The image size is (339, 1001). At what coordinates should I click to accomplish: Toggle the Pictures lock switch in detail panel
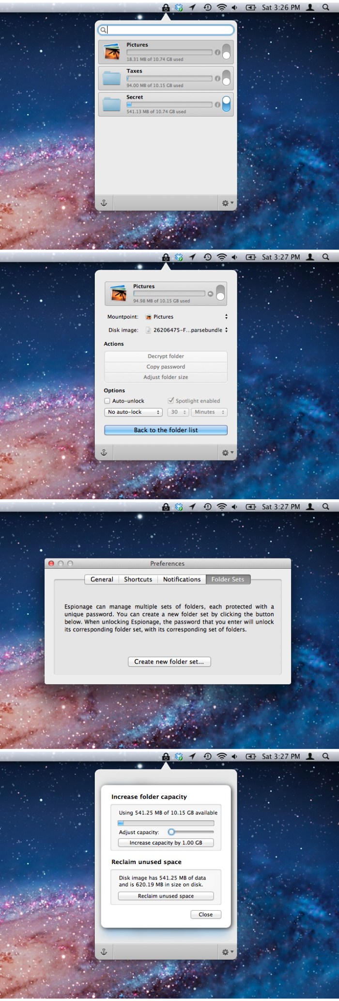[220, 293]
